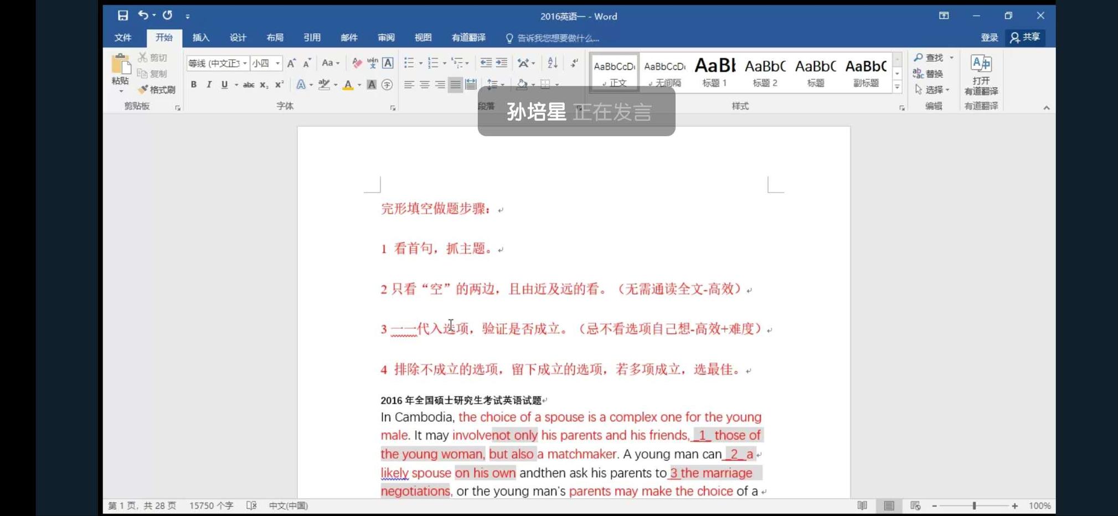
Task: Click the Increase Font Size icon
Action: click(x=291, y=63)
